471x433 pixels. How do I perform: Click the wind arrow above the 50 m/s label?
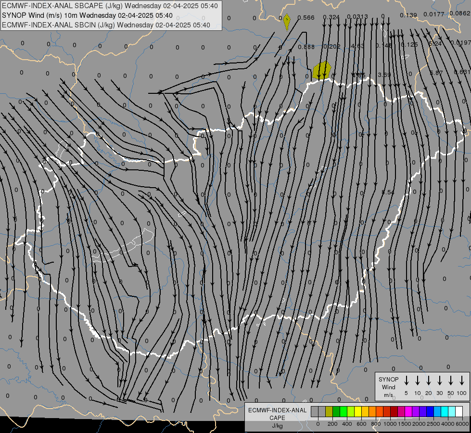[451, 381]
